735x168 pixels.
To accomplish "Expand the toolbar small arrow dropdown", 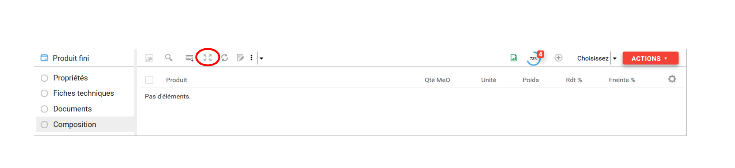I will coord(261,58).
